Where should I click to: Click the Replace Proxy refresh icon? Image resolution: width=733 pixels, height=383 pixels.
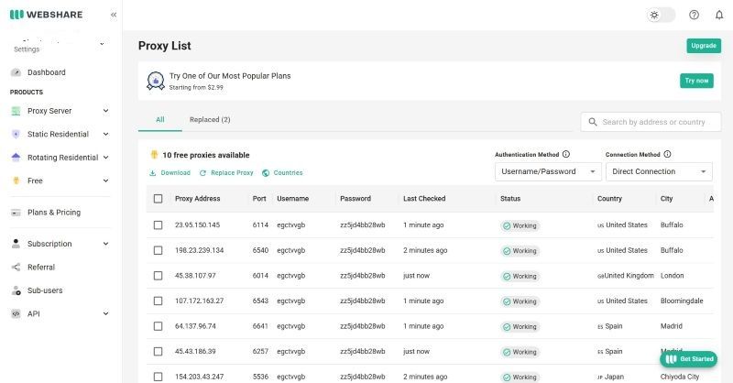pyautogui.click(x=202, y=173)
